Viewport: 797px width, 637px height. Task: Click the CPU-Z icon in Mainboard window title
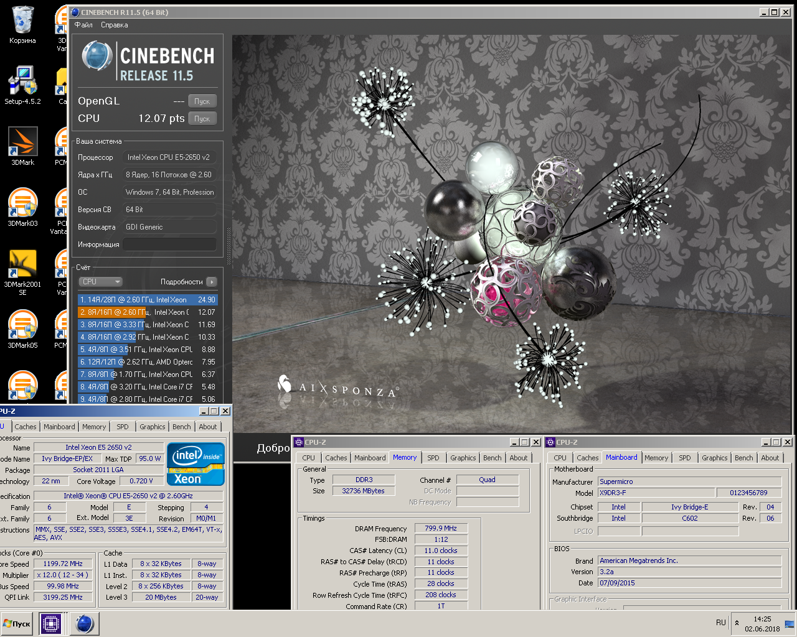(550, 442)
